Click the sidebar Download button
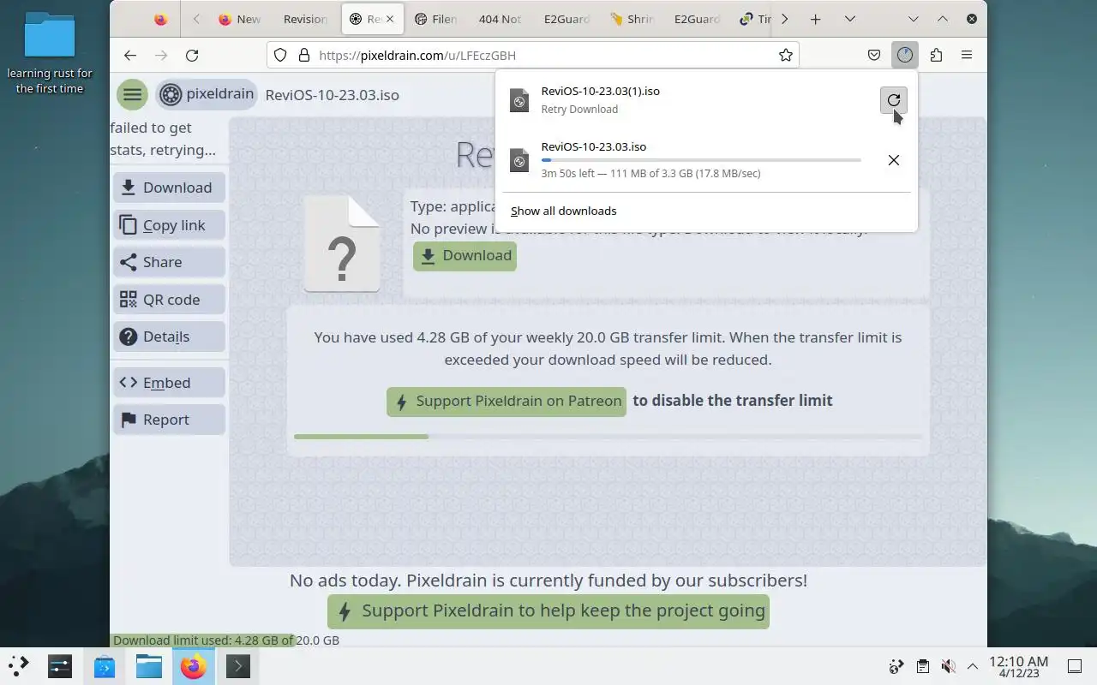Viewport: 1097px width, 685px height. pyautogui.click(x=169, y=188)
